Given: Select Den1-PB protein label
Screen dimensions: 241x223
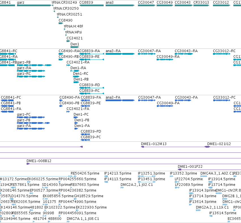Looking at the screenshot, I should (x=82, y=120).
